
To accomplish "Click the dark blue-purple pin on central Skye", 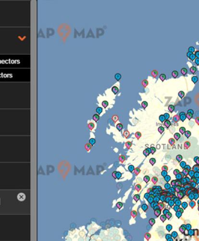I will pos(120,127).
